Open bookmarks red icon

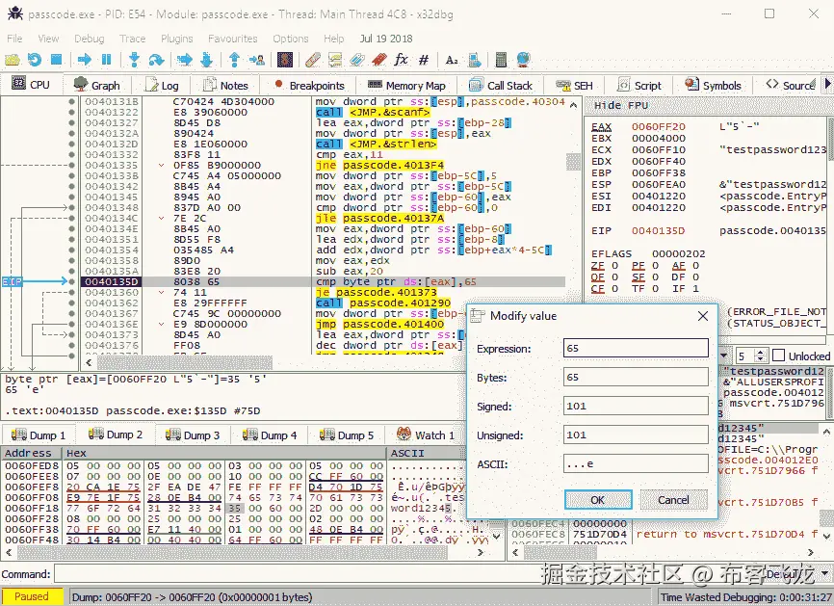click(x=378, y=60)
